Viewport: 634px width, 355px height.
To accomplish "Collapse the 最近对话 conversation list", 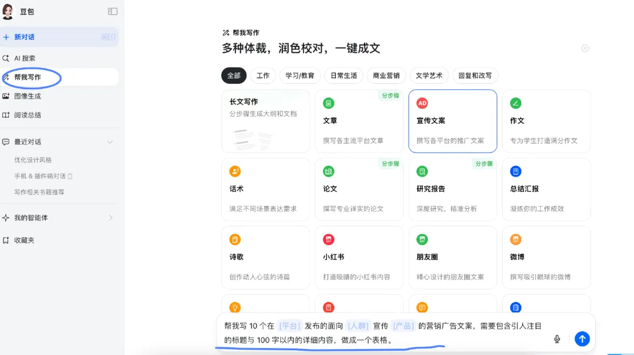I will [x=109, y=141].
